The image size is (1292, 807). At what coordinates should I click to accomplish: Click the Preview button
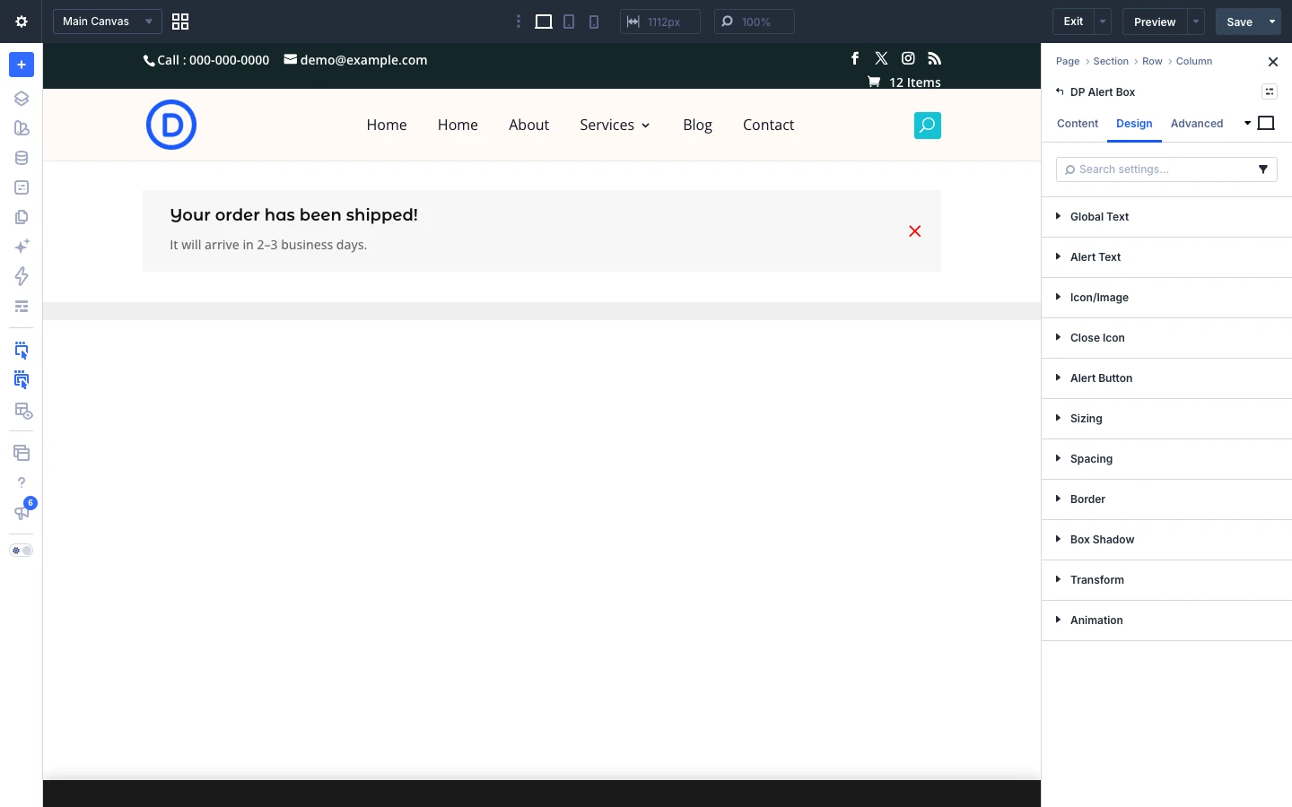tap(1155, 22)
